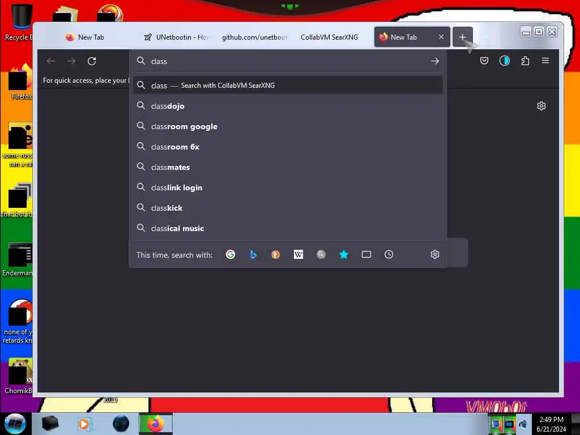Close the active New Tab

[441, 37]
